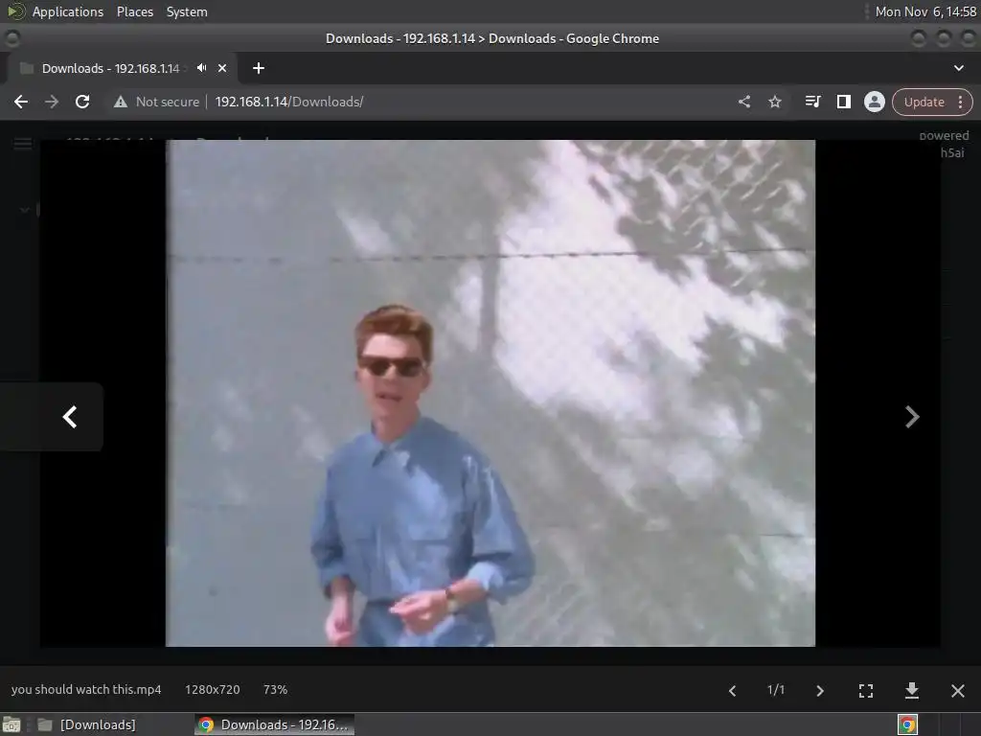Click the file name you should watch this.mp4
This screenshot has height=736, width=981.
point(86,690)
